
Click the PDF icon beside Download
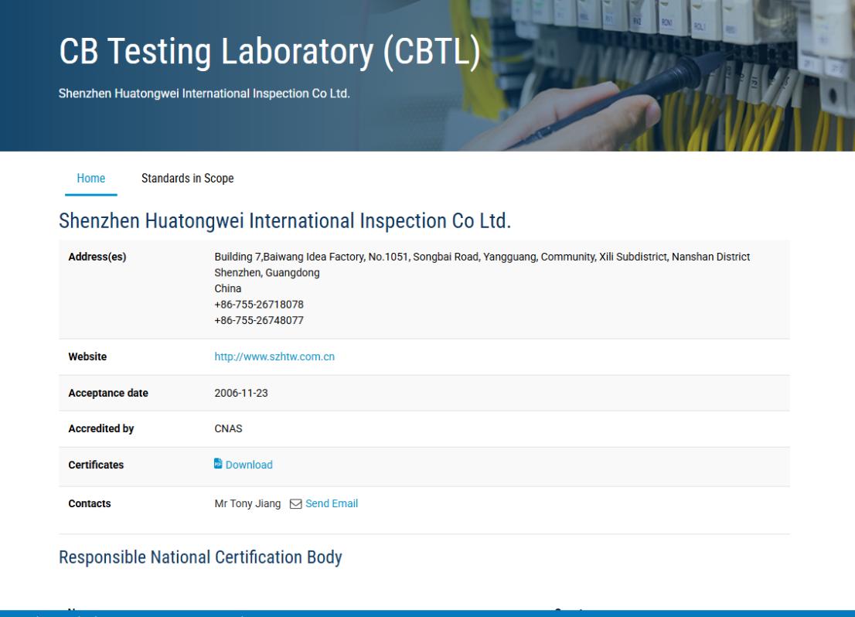coord(218,464)
